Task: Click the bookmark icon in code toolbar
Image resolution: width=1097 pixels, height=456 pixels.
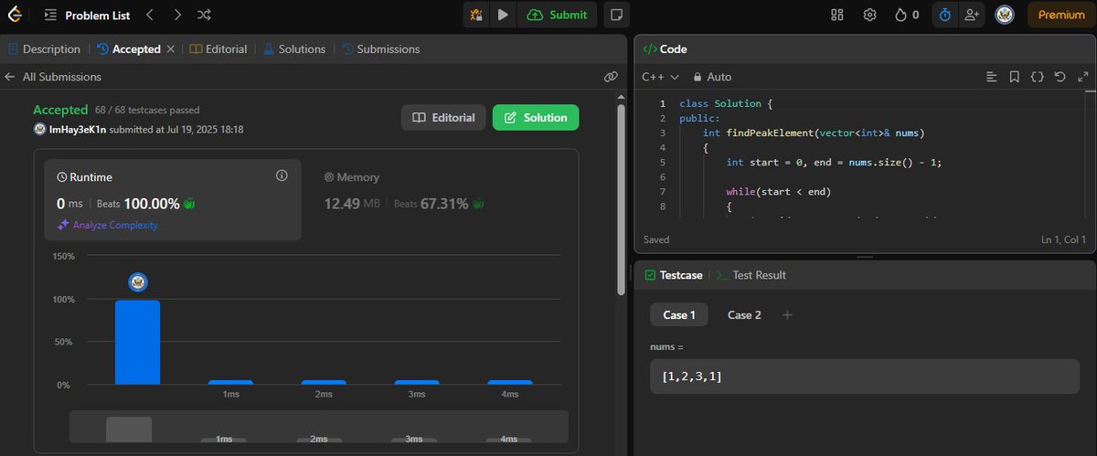Action: (1015, 77)
